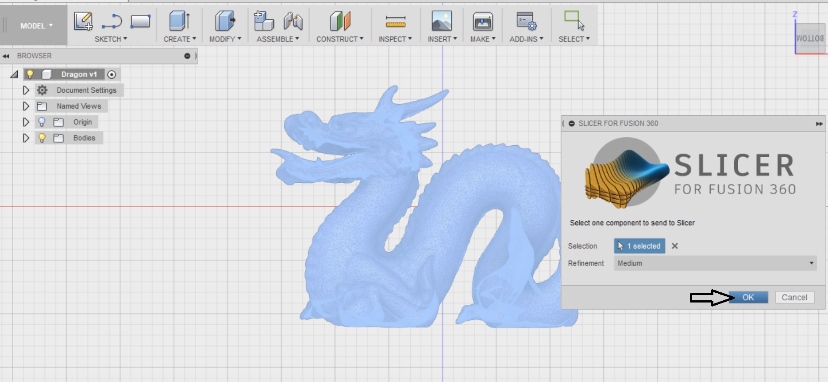Click the SLICER FOR FUSION 360 dialog title
This screenshot has width=828, height=382.
(x=618, y=124)
